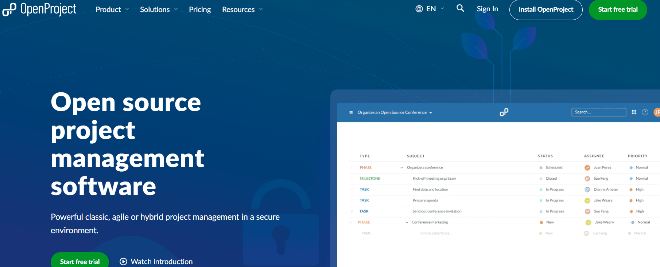Click 'Send out conference invitation' subject
The width and height of the screenshot is (660, 267).
point(437,211)
